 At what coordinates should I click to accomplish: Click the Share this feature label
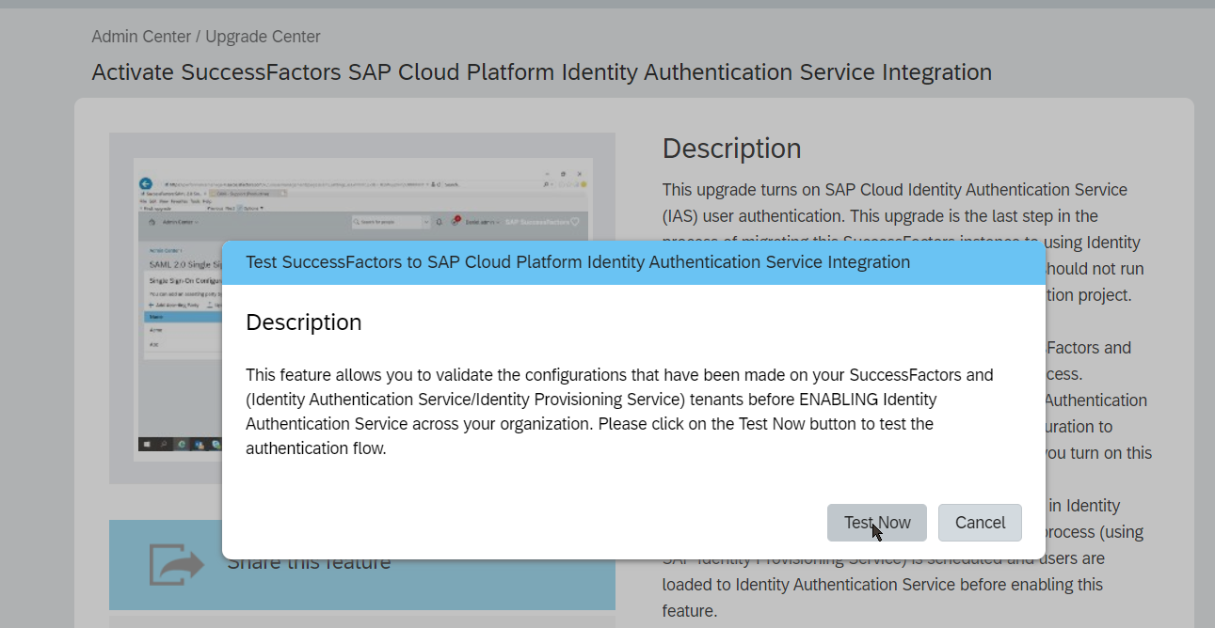[x=309, y=562]
